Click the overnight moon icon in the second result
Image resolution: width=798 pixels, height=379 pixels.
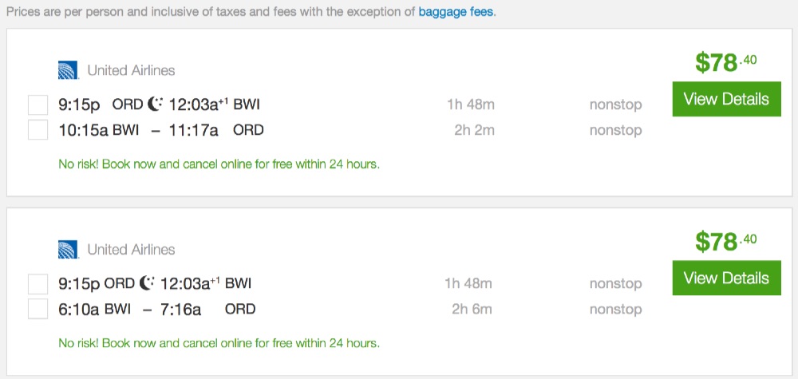pyautogui.click(x=148, y=283)
